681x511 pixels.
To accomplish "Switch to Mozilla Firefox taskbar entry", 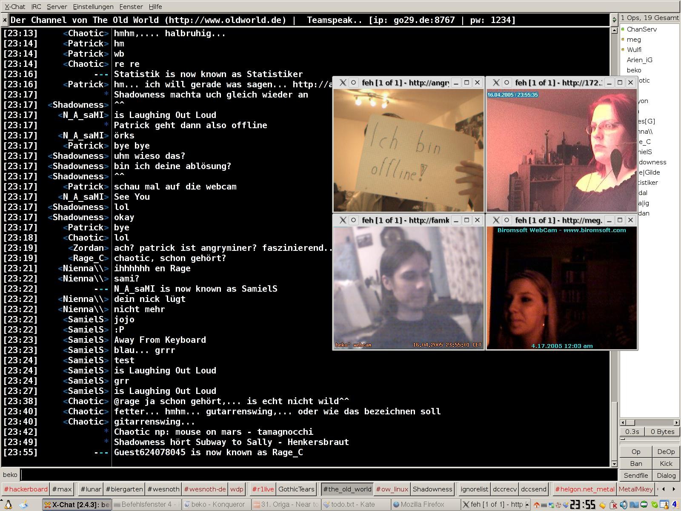I will coord(425,505).
